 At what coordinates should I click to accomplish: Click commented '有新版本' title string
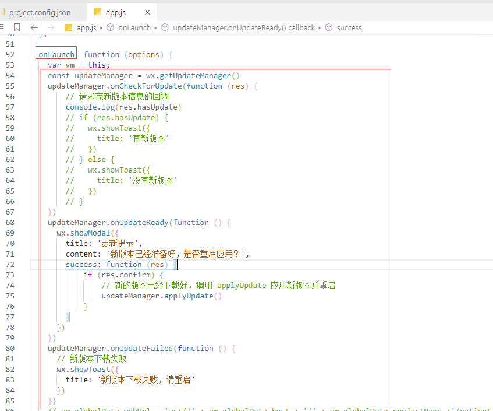pos(149,139)
